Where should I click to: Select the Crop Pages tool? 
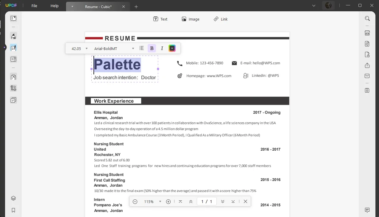(x=13, y=88)
